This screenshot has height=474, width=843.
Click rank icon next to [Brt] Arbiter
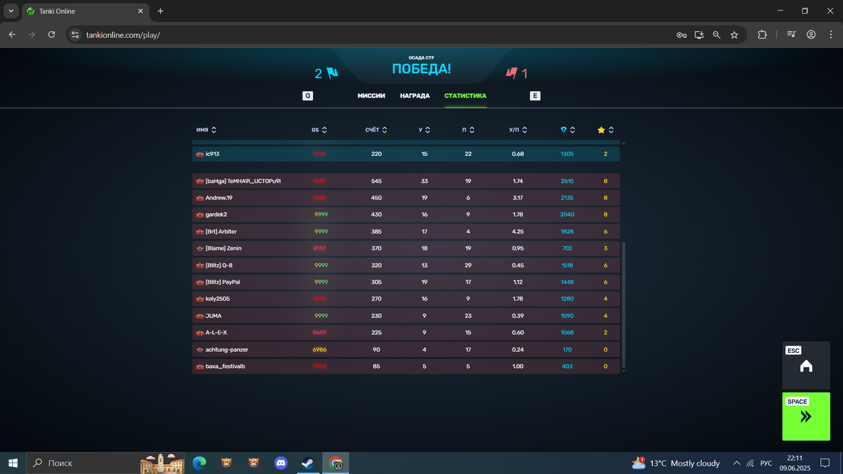pos(200,232)
